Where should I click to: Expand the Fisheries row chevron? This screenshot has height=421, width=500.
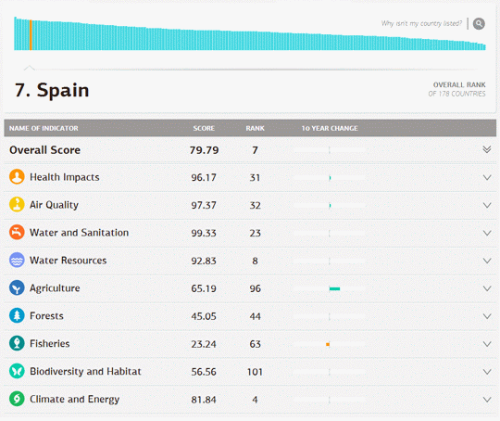coord(487,344)
